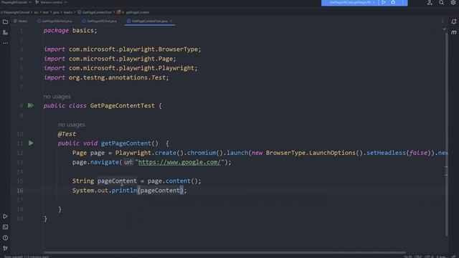Open the PlaywrightTutorial project dropdown
459x258 pixels.
click(x=16, y=2)
